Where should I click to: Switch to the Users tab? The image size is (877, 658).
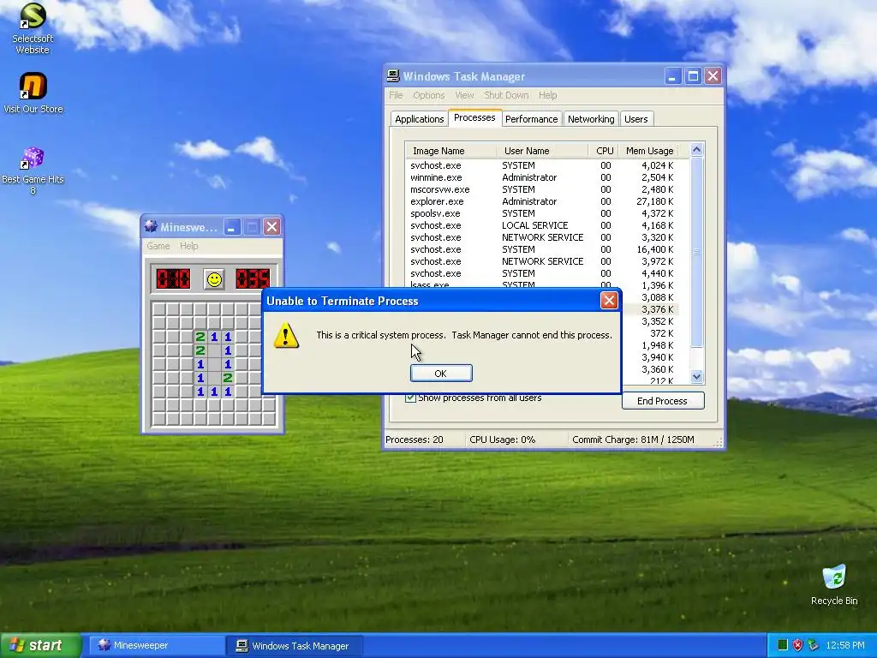tap(636, 118)
